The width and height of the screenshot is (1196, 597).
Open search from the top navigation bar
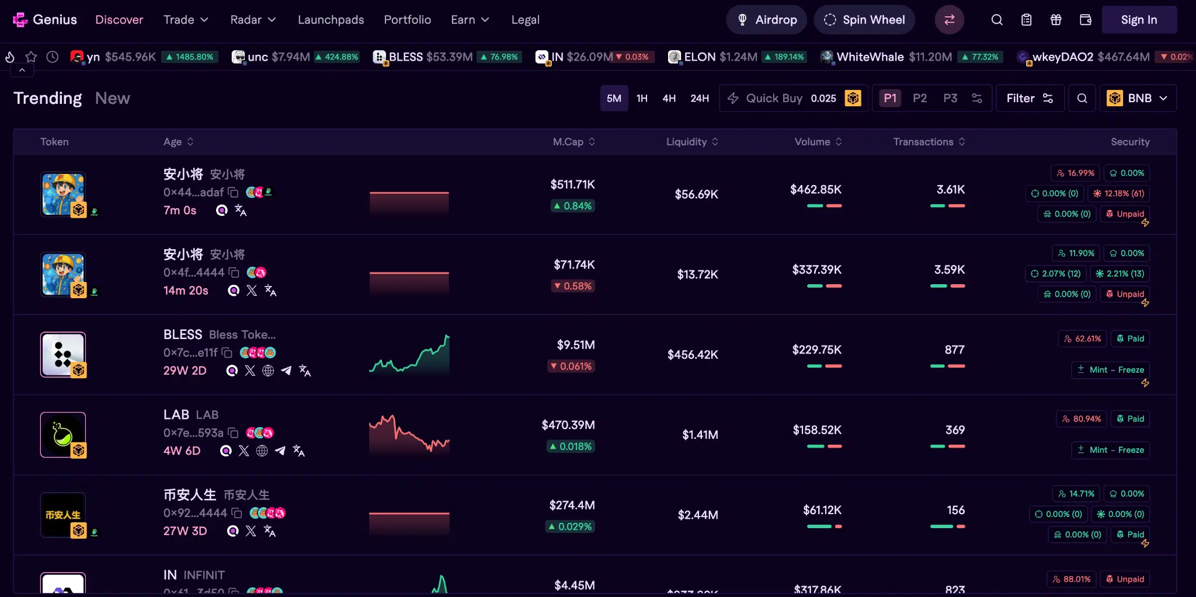[997, 19]
